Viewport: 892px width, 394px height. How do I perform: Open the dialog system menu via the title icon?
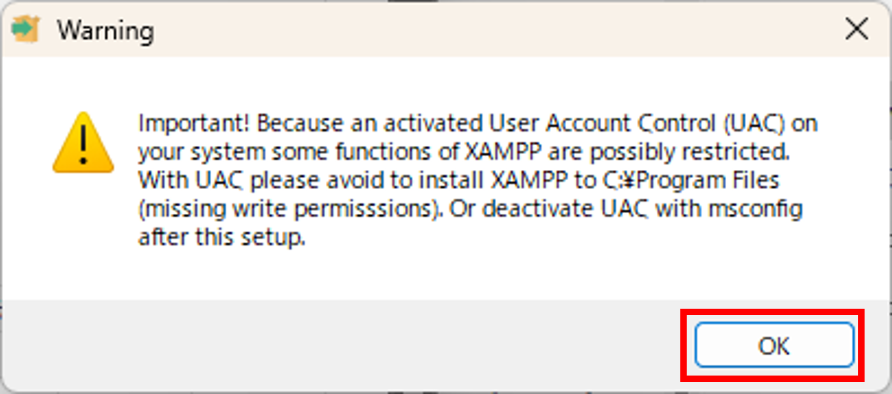26,29
